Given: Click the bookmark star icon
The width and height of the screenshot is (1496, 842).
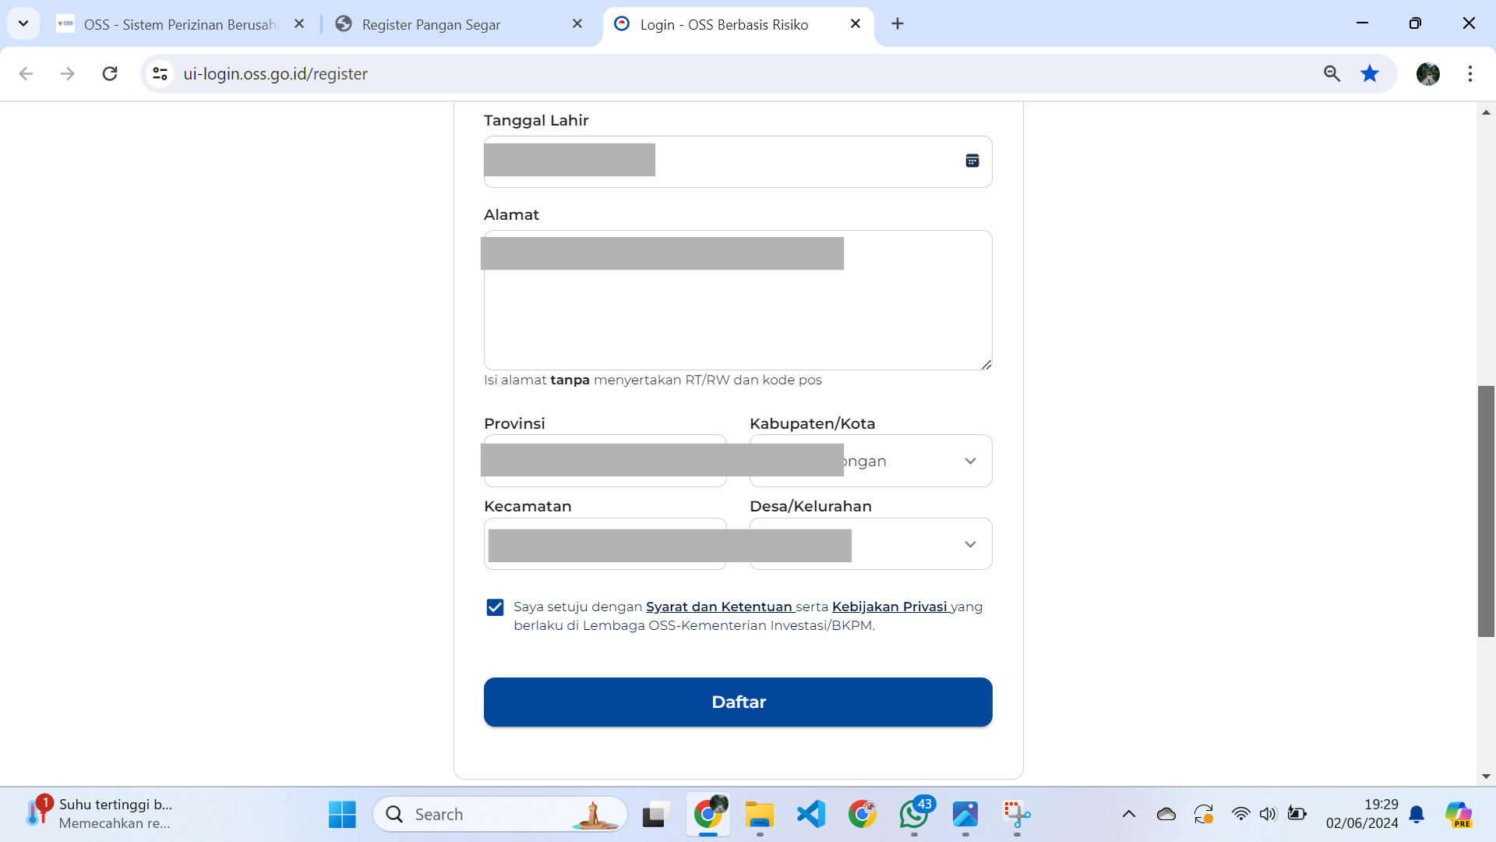Looking at the screenshot, I should click(x=1369, y=73).
